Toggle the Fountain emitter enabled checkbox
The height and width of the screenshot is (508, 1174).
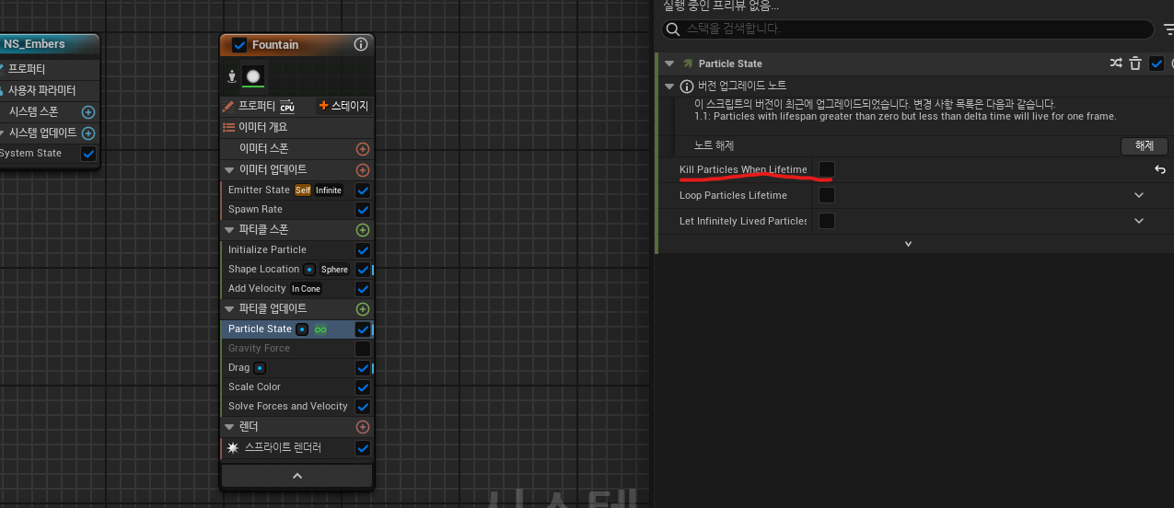click(239, 44)
